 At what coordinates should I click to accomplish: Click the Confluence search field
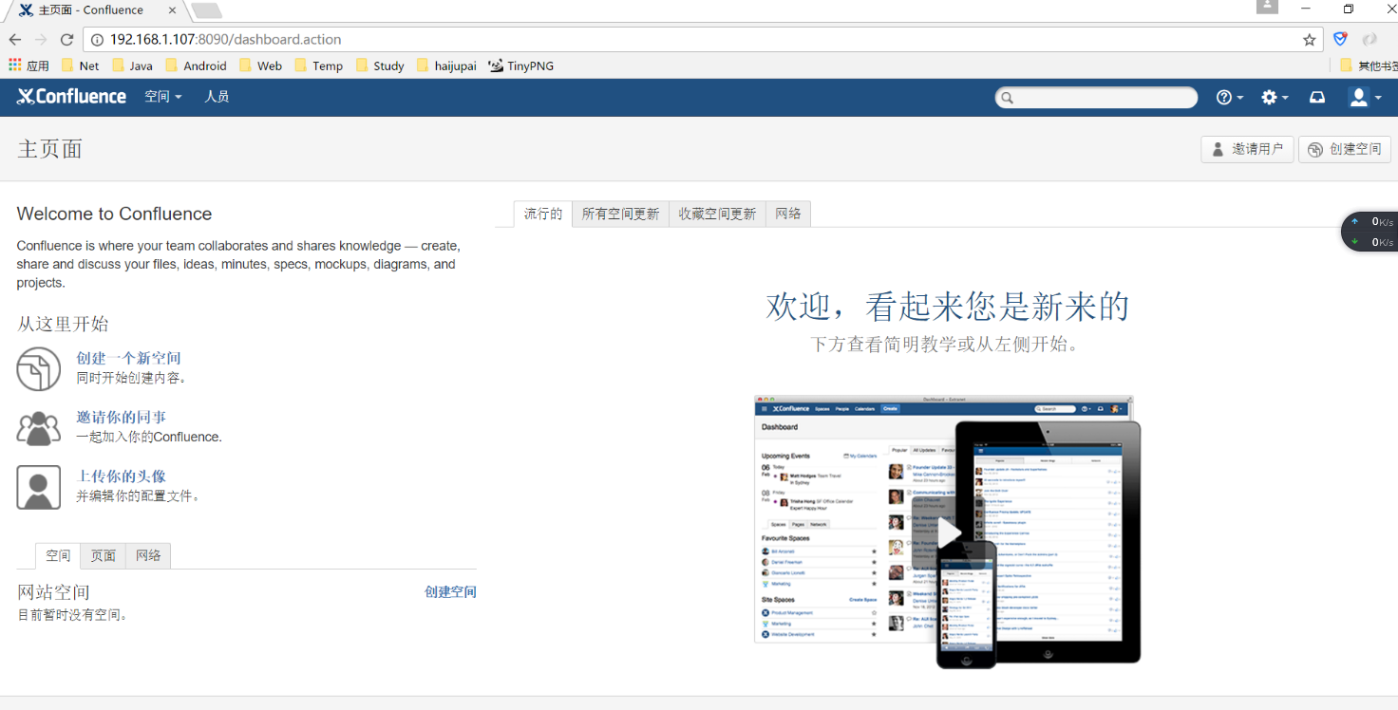(x=1097, y=98)
